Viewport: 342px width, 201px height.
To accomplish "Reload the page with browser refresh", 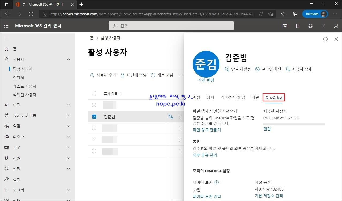I will coord(31,14).
